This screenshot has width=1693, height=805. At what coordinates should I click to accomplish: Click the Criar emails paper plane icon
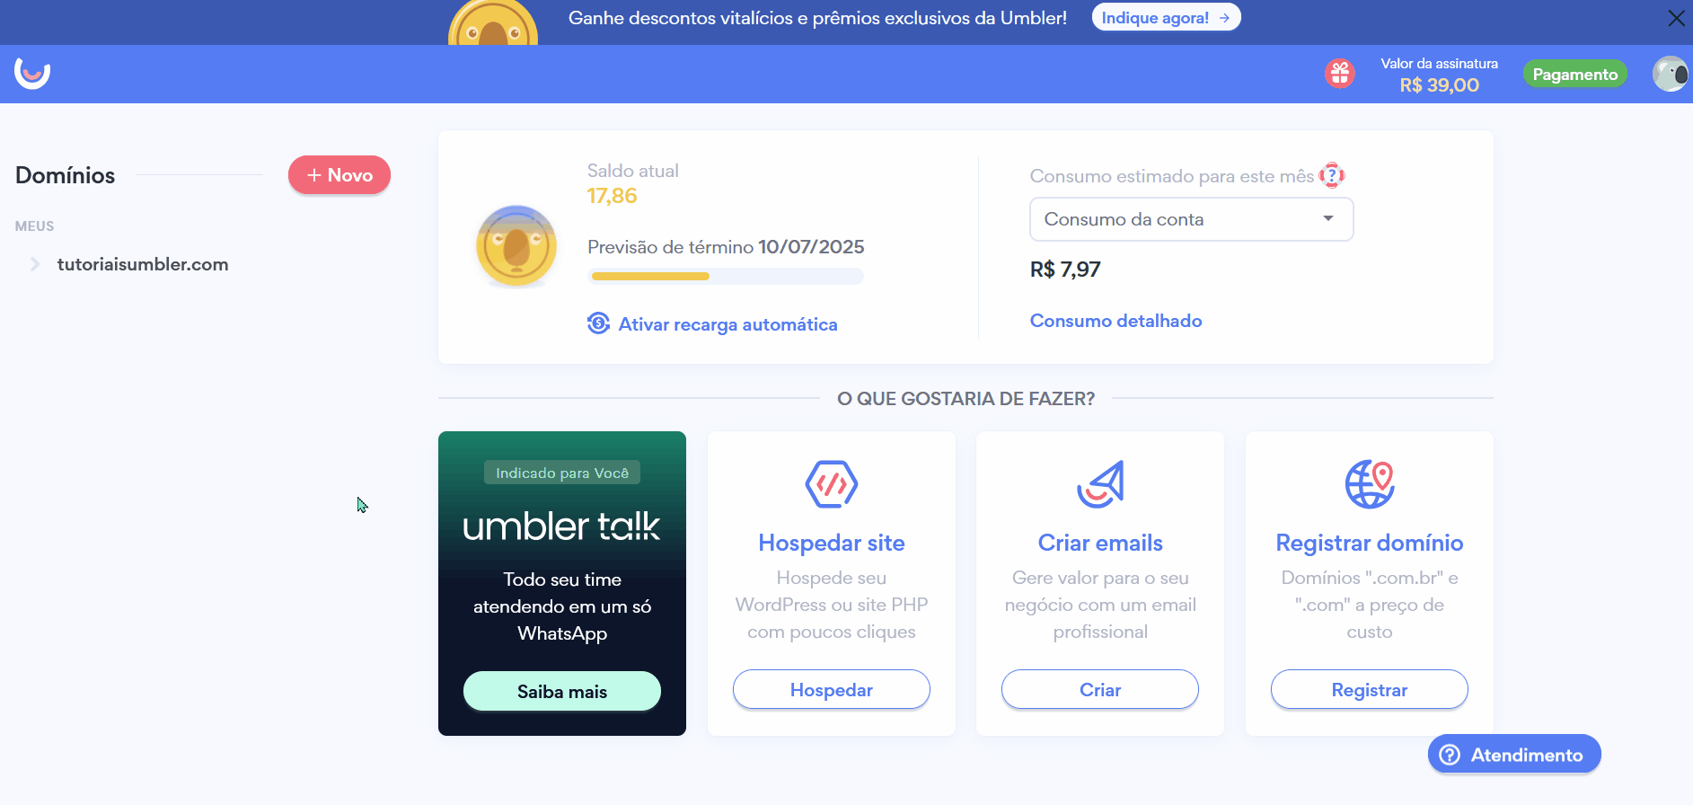[1100, 484]
